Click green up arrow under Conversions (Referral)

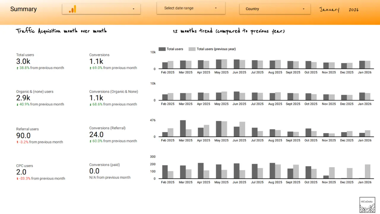point(91,141)
